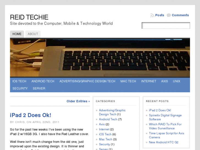This screenshot has height=150, width=200.
Task: Select iOS Tech category in sidebar
Action: (x=105, y=134)
